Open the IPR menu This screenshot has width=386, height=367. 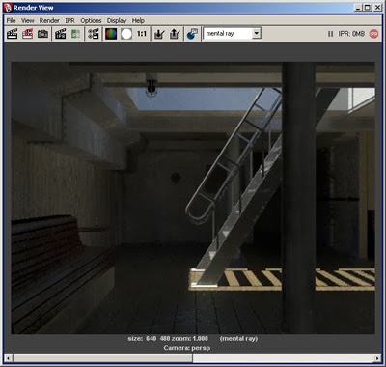click(69, 20)
